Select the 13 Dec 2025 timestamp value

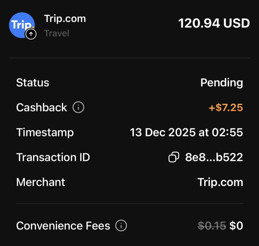pyautogui.click(x=186, y=132)
